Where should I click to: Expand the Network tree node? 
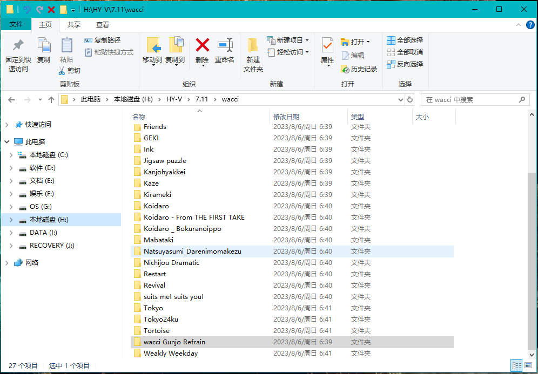click(x=7, y=263)
